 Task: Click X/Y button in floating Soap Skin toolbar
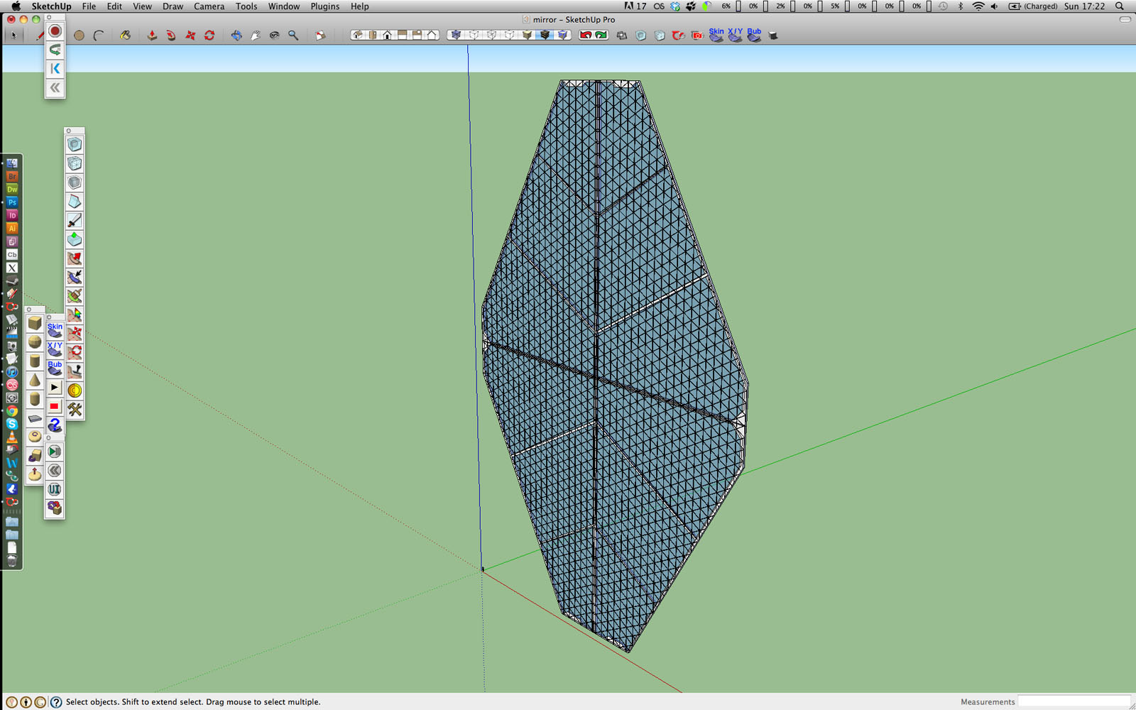tap(55, 349)
